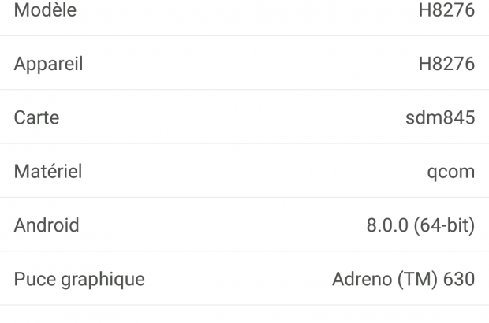
Task: Click the divider between Carte and Matériel rows
Action: coord(244,143)
